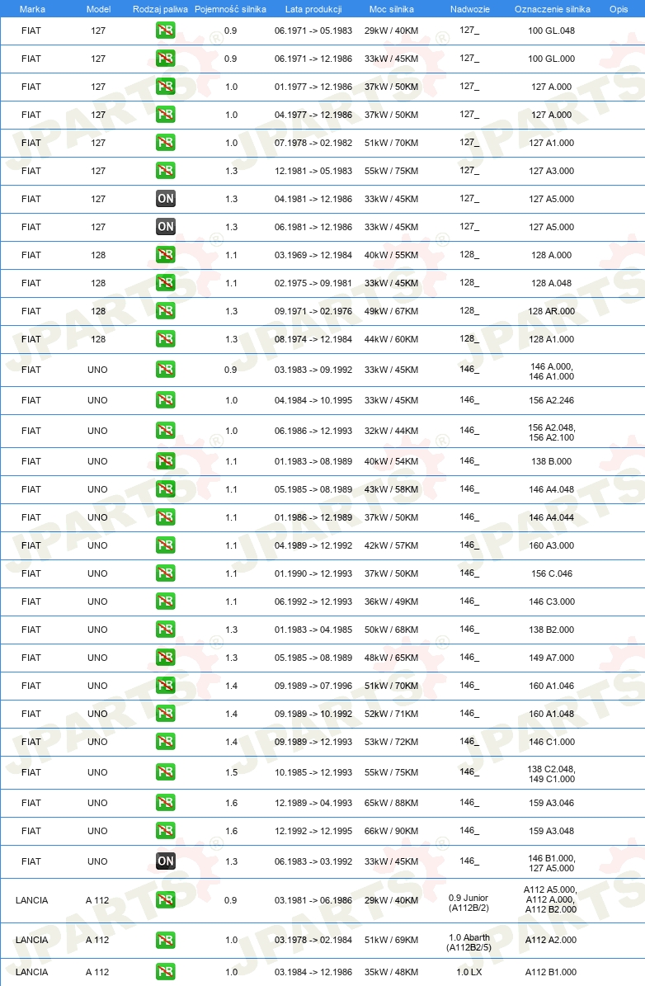
Task: Click the Marka column header
Action: point(32,9)
